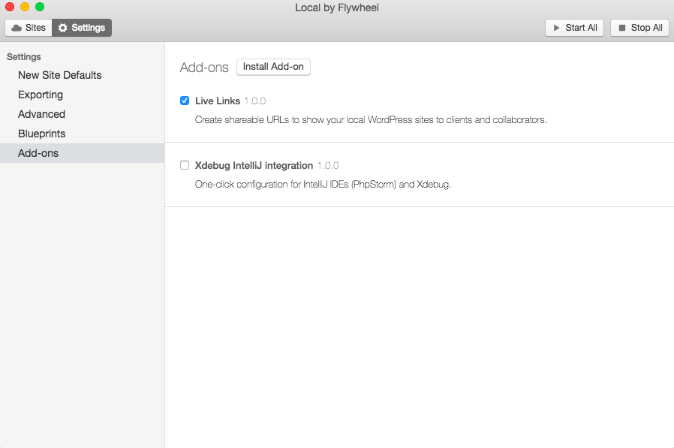Viewport: 674px width, 448px height.
Task: Click the Stop All button
Action: (x=639, y=28)
